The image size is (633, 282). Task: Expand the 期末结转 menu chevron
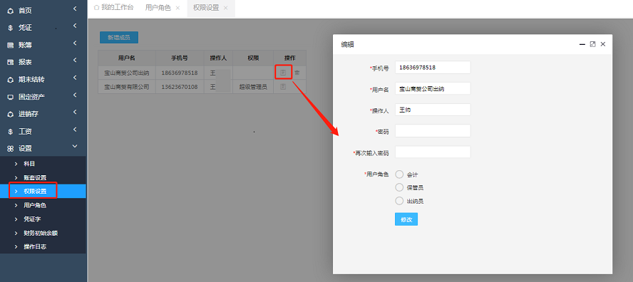tap(75, 78)
